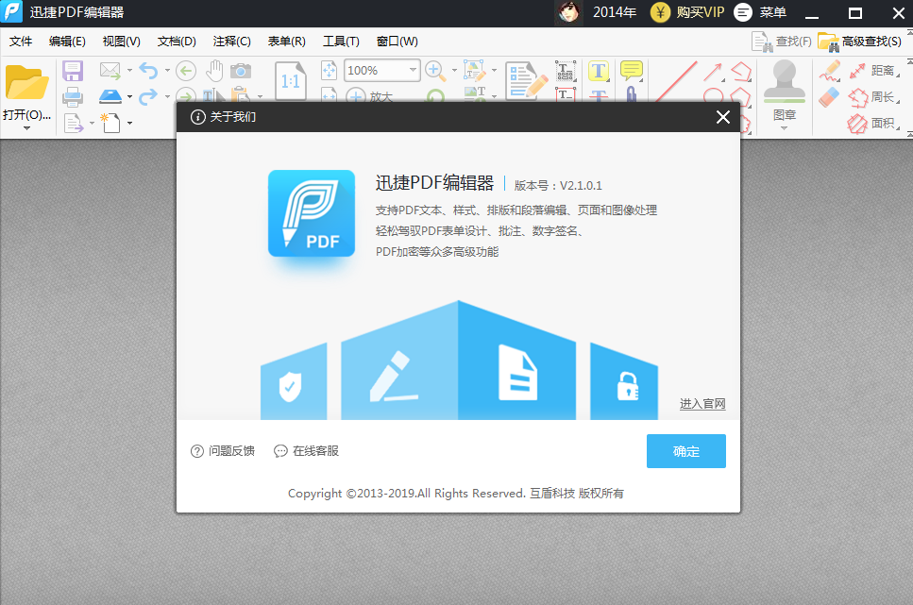This screenshot has width=913, height=605.
Task: Expand the zoom in tool dropdown arrow
Action: tap(454, 71)
